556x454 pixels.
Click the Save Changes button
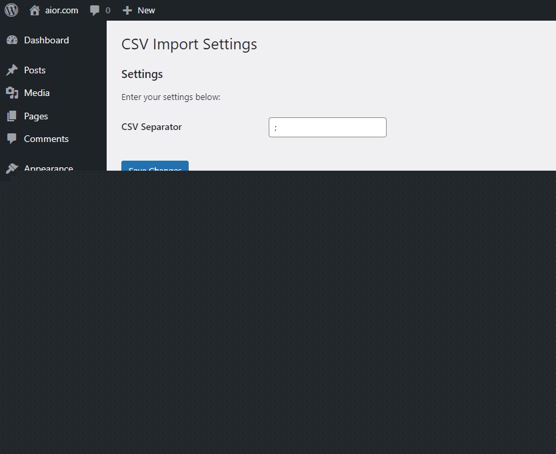(155, 166)
